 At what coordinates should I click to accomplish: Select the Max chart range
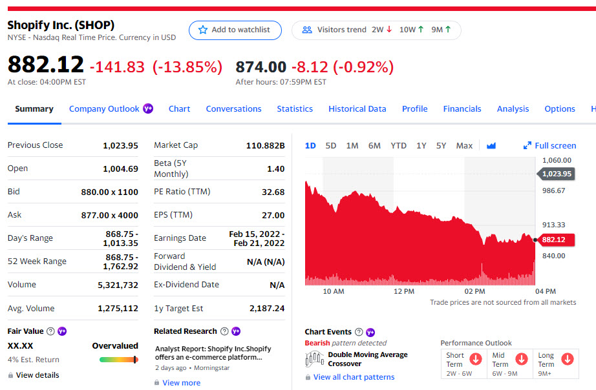pos(464,145)
